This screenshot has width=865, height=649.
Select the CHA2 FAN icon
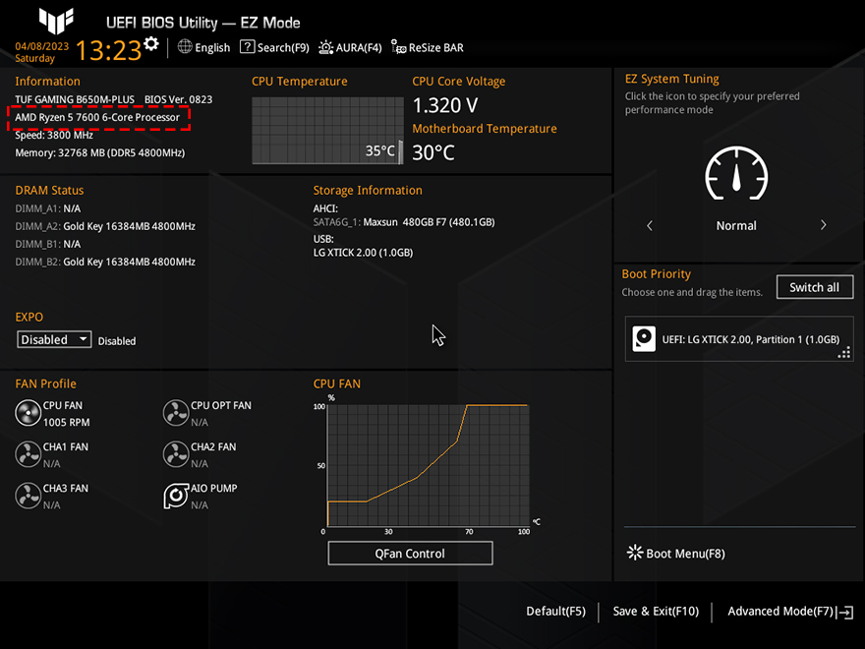click(176, 454)
